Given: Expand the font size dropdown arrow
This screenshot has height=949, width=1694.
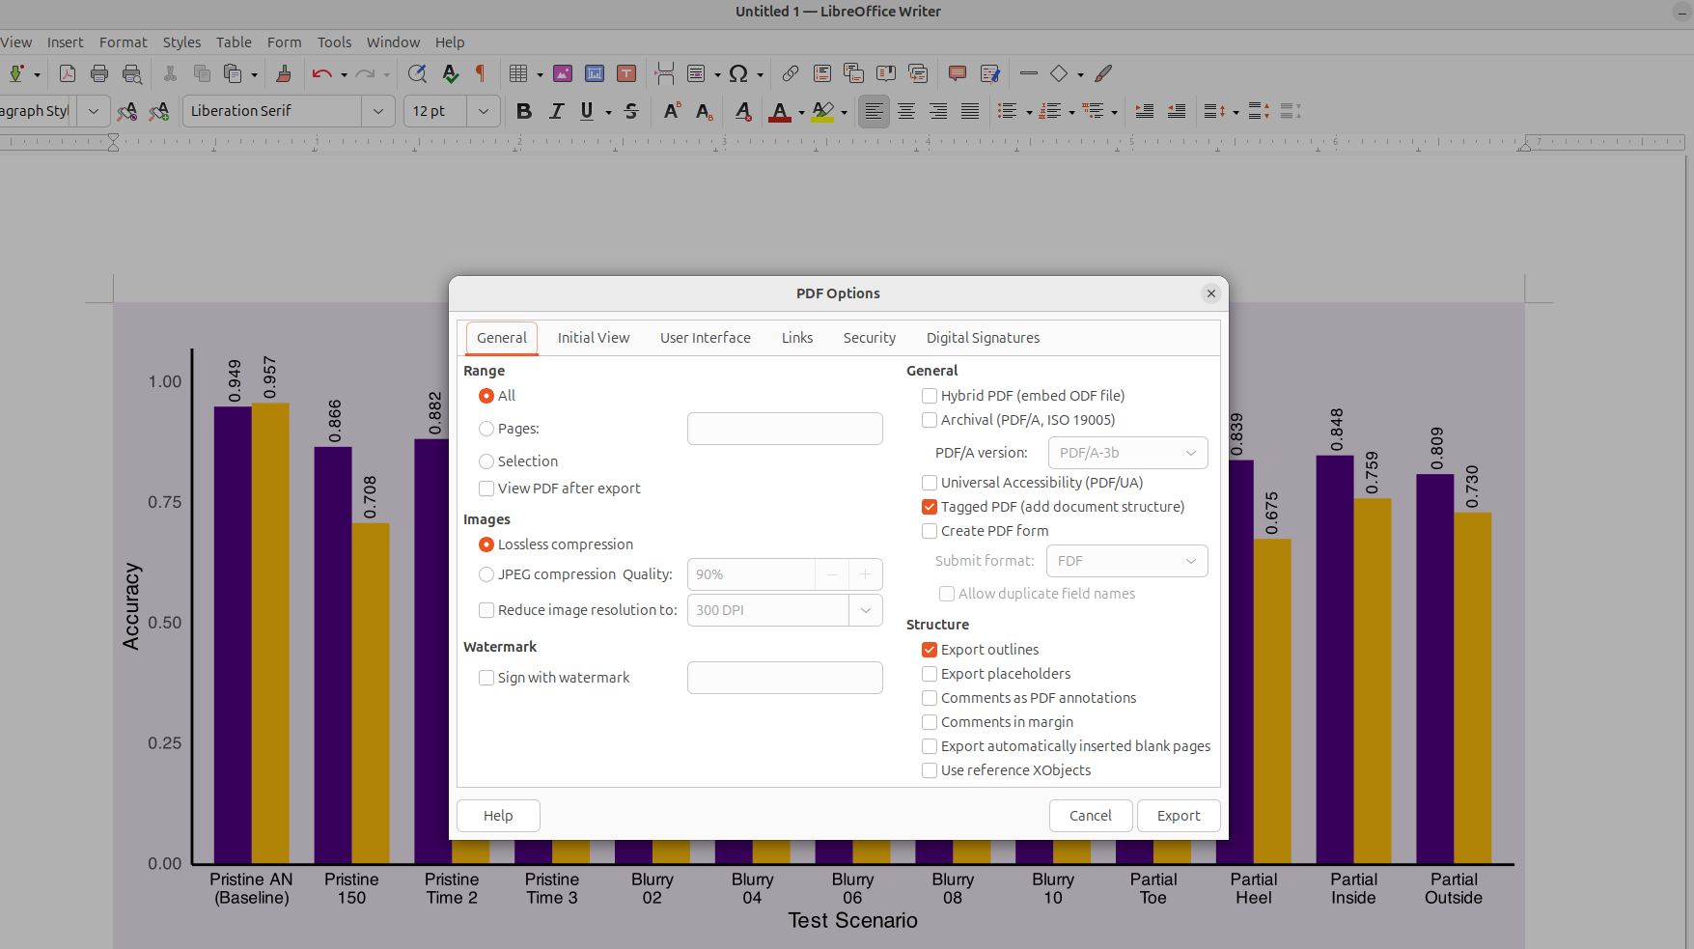Looking at the screenshot, I should click(x=484, y=111).
